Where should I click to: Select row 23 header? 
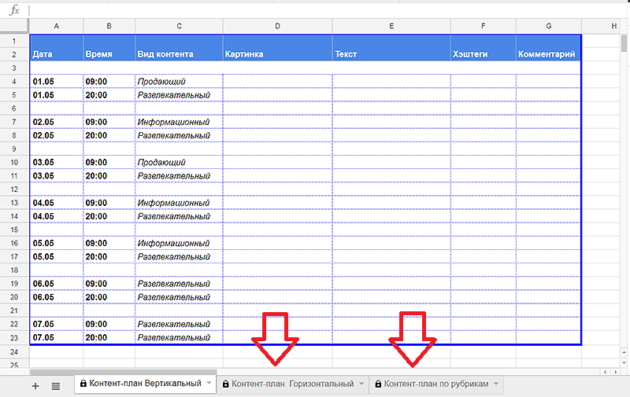click(14, 338)
